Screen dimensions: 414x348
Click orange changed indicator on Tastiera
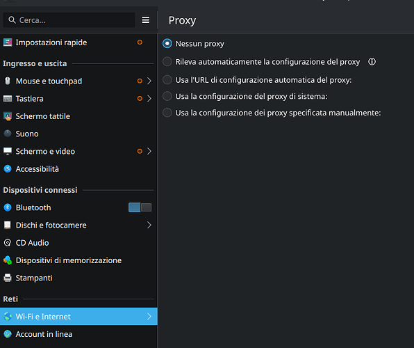(x=140, y=99)
